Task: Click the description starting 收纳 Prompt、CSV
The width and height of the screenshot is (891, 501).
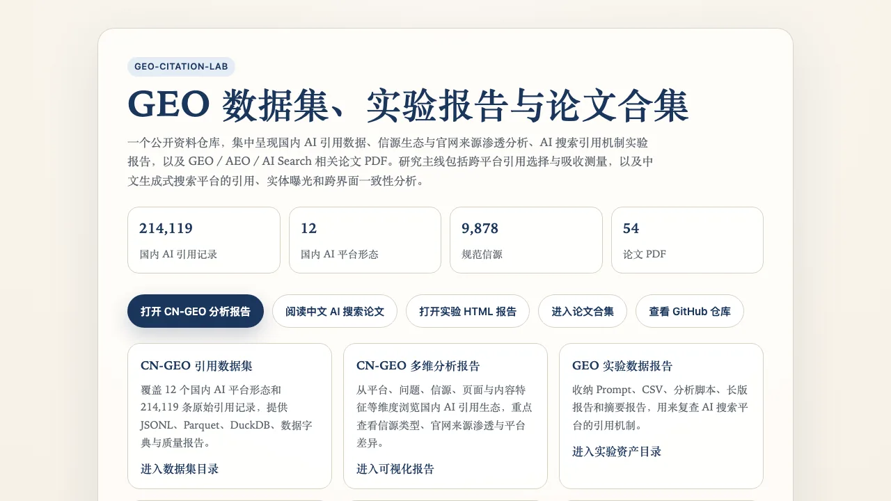Action: coord(660,407)
